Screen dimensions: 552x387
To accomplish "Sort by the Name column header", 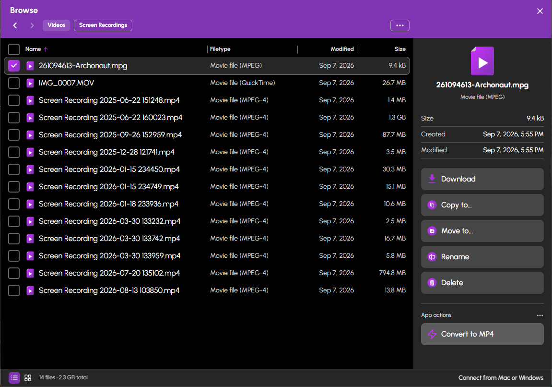I will click(33, 49).
